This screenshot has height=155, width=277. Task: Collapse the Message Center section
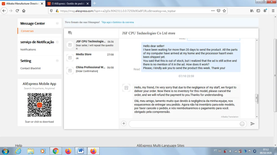[57, 23]
